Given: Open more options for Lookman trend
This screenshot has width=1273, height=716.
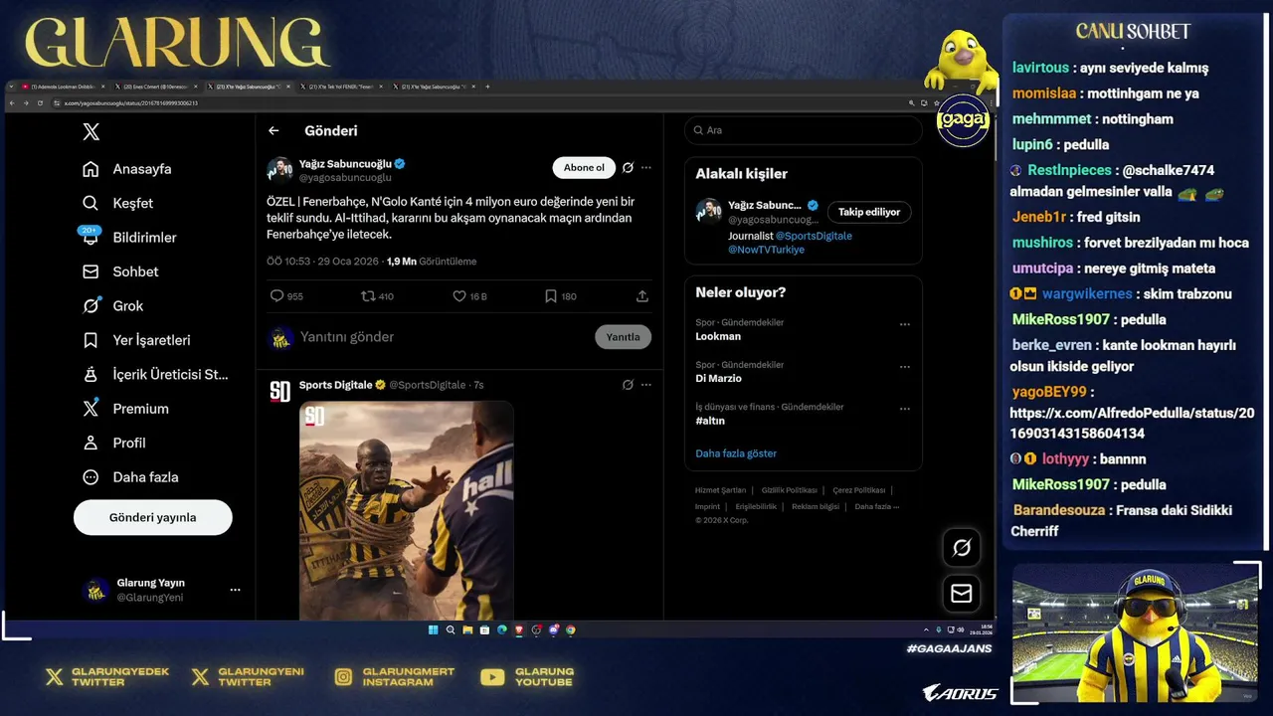Looking at the screenshot, I should click(905, 324).
